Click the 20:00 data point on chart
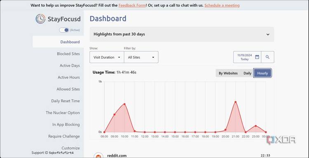309x158 pixels. [225, 130]
